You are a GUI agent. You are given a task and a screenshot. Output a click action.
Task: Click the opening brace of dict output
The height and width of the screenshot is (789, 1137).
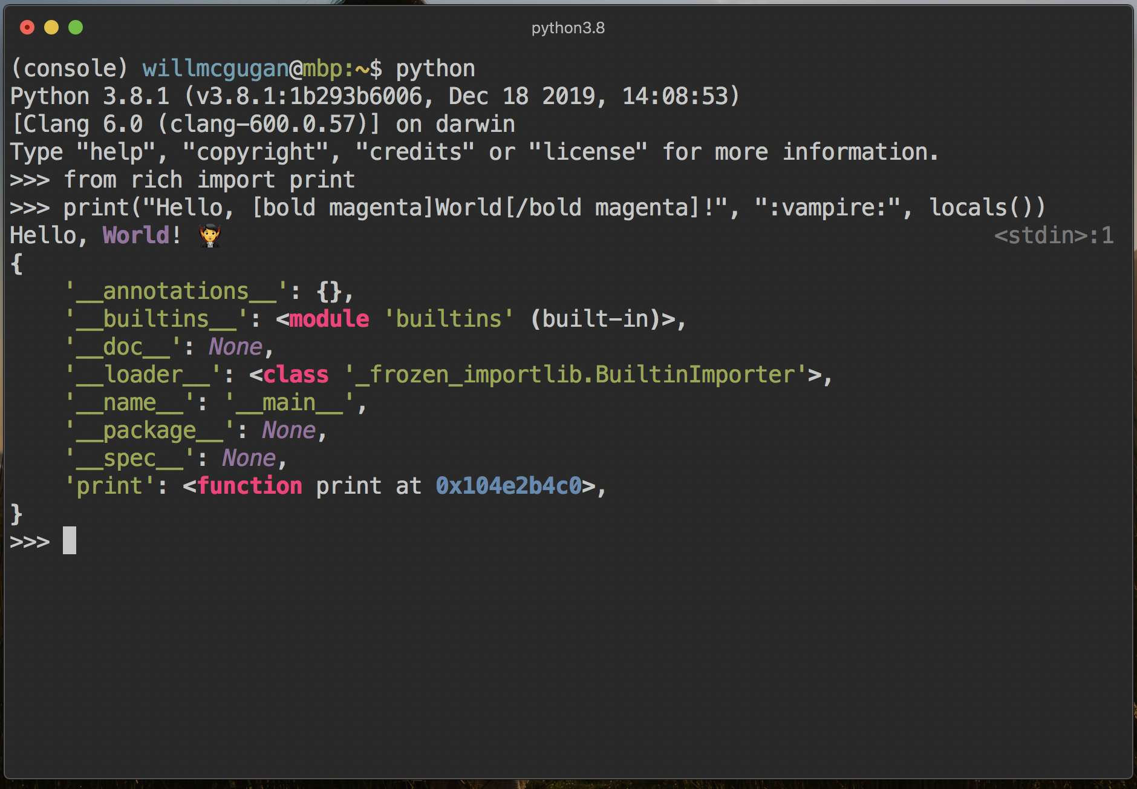tap(17, 263)
